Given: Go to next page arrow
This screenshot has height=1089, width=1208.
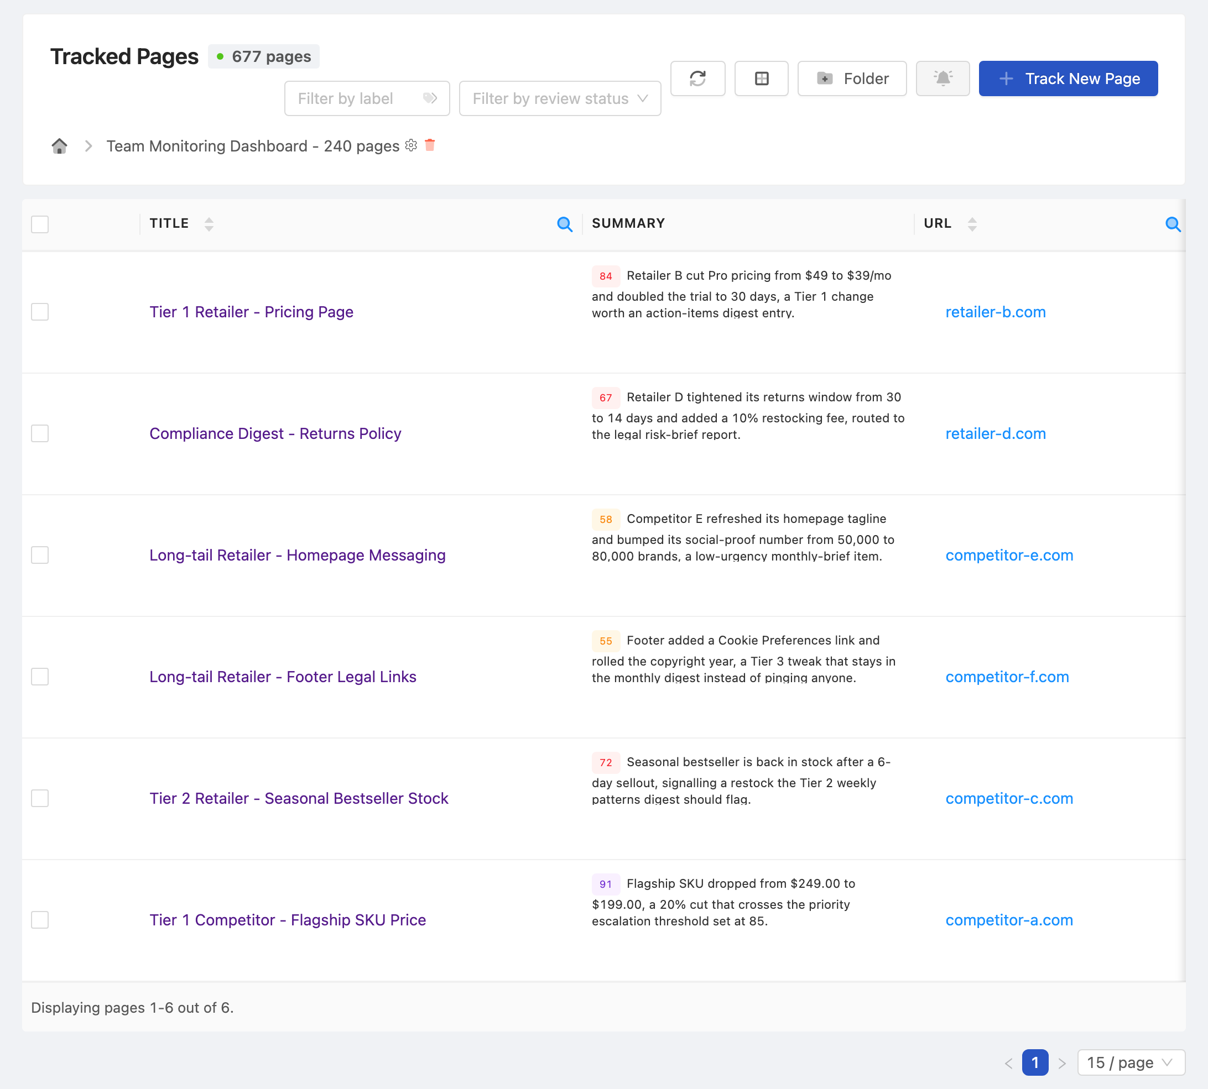Looking at the screenshot, I should tap(1062, 1062).
